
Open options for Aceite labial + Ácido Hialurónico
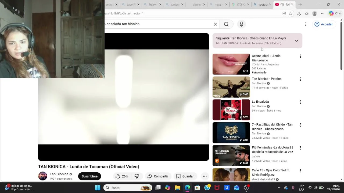pyautogui.click(x=300, y=56)
